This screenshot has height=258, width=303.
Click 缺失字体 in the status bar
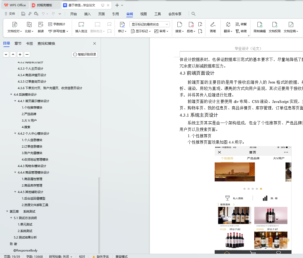101,256
